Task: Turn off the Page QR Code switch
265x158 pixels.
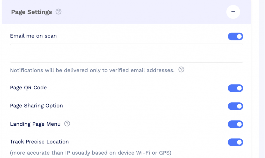Action: pos(235,88)
